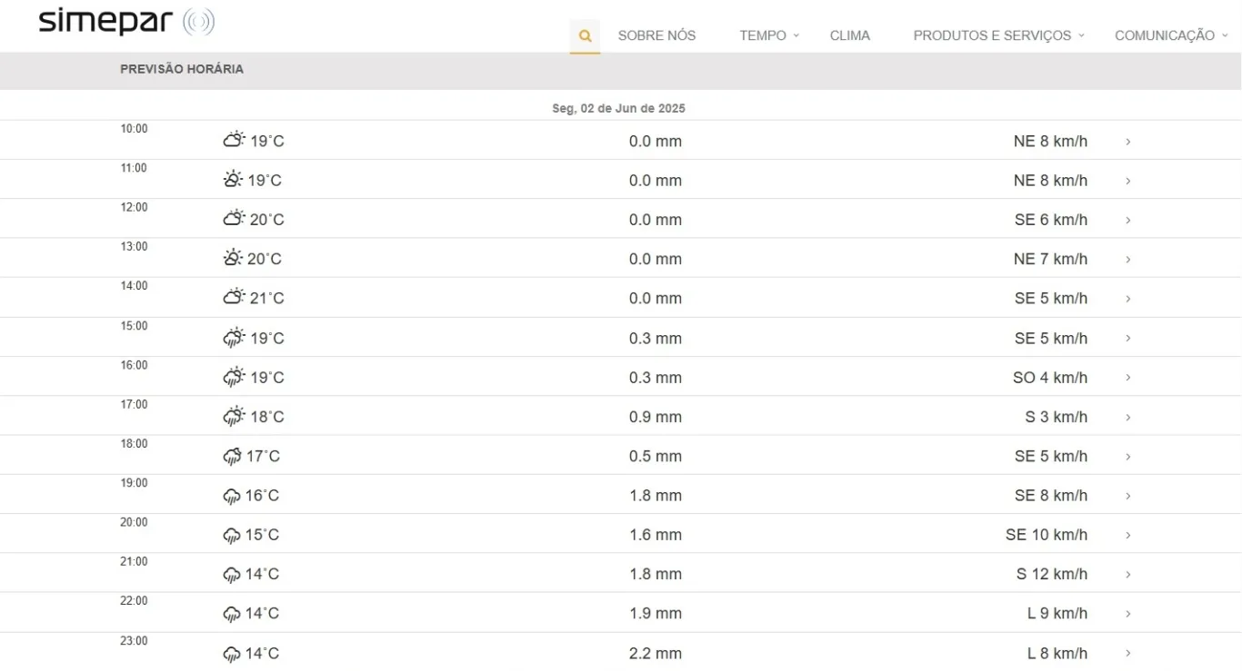Screen dimensions: 1242x671
Task: Click the S 12 km/h wind value
Action: tap(1052, 574)
